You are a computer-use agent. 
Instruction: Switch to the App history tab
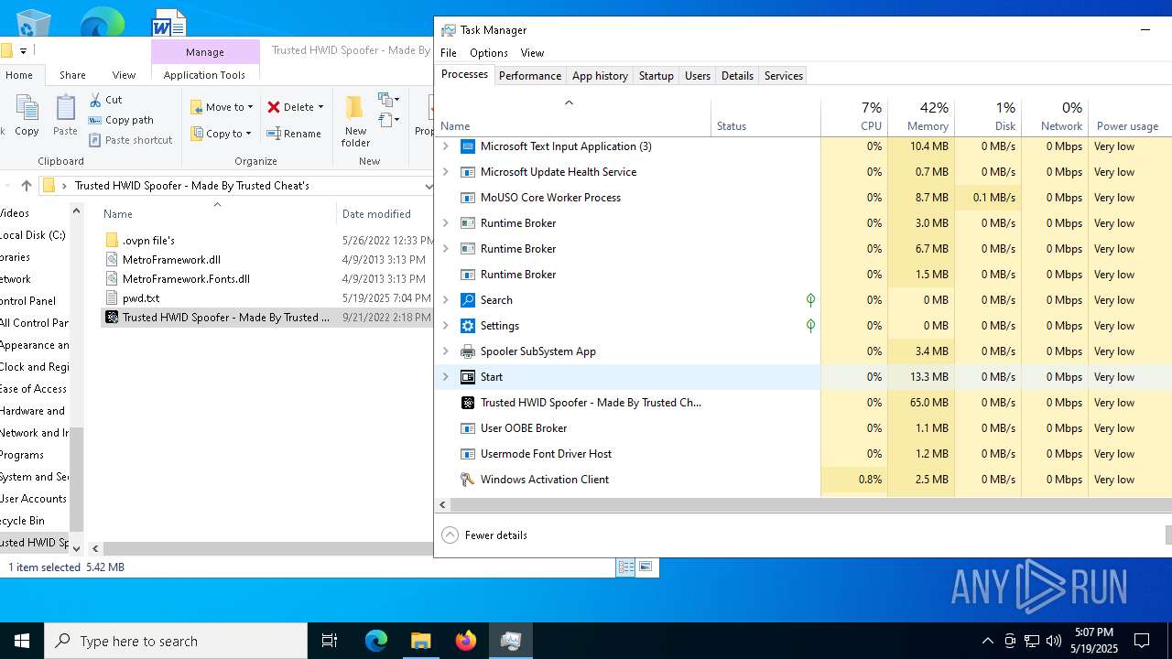coord(600,76)
